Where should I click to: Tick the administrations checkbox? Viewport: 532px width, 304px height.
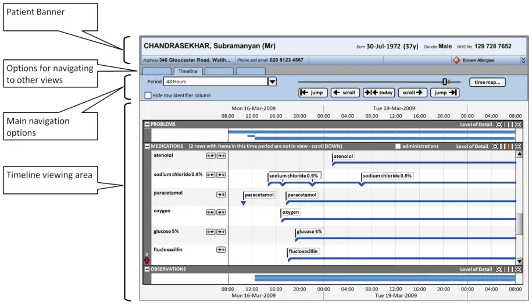pos(398,147)
